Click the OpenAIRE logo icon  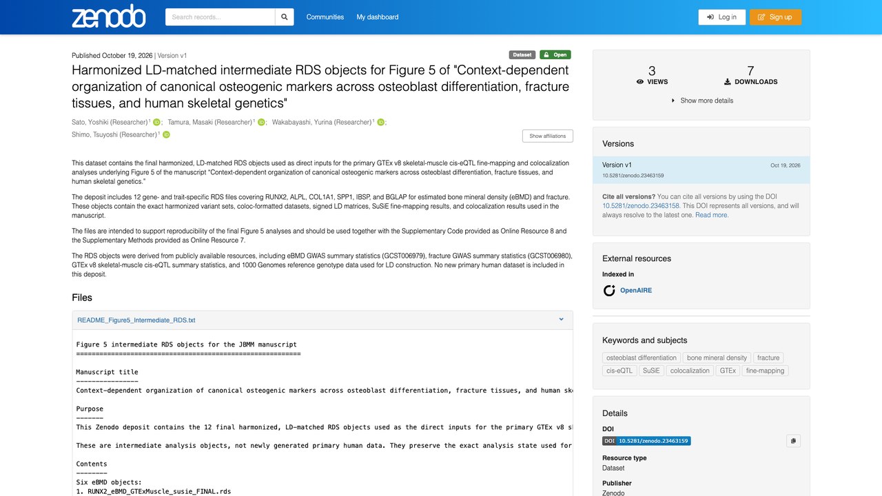[609, 291]
